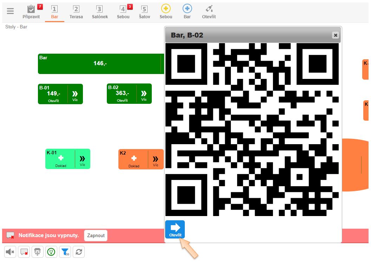Expand Víc options for table B-02
This screenshot has width=371, height=262.
click(144, 94)
